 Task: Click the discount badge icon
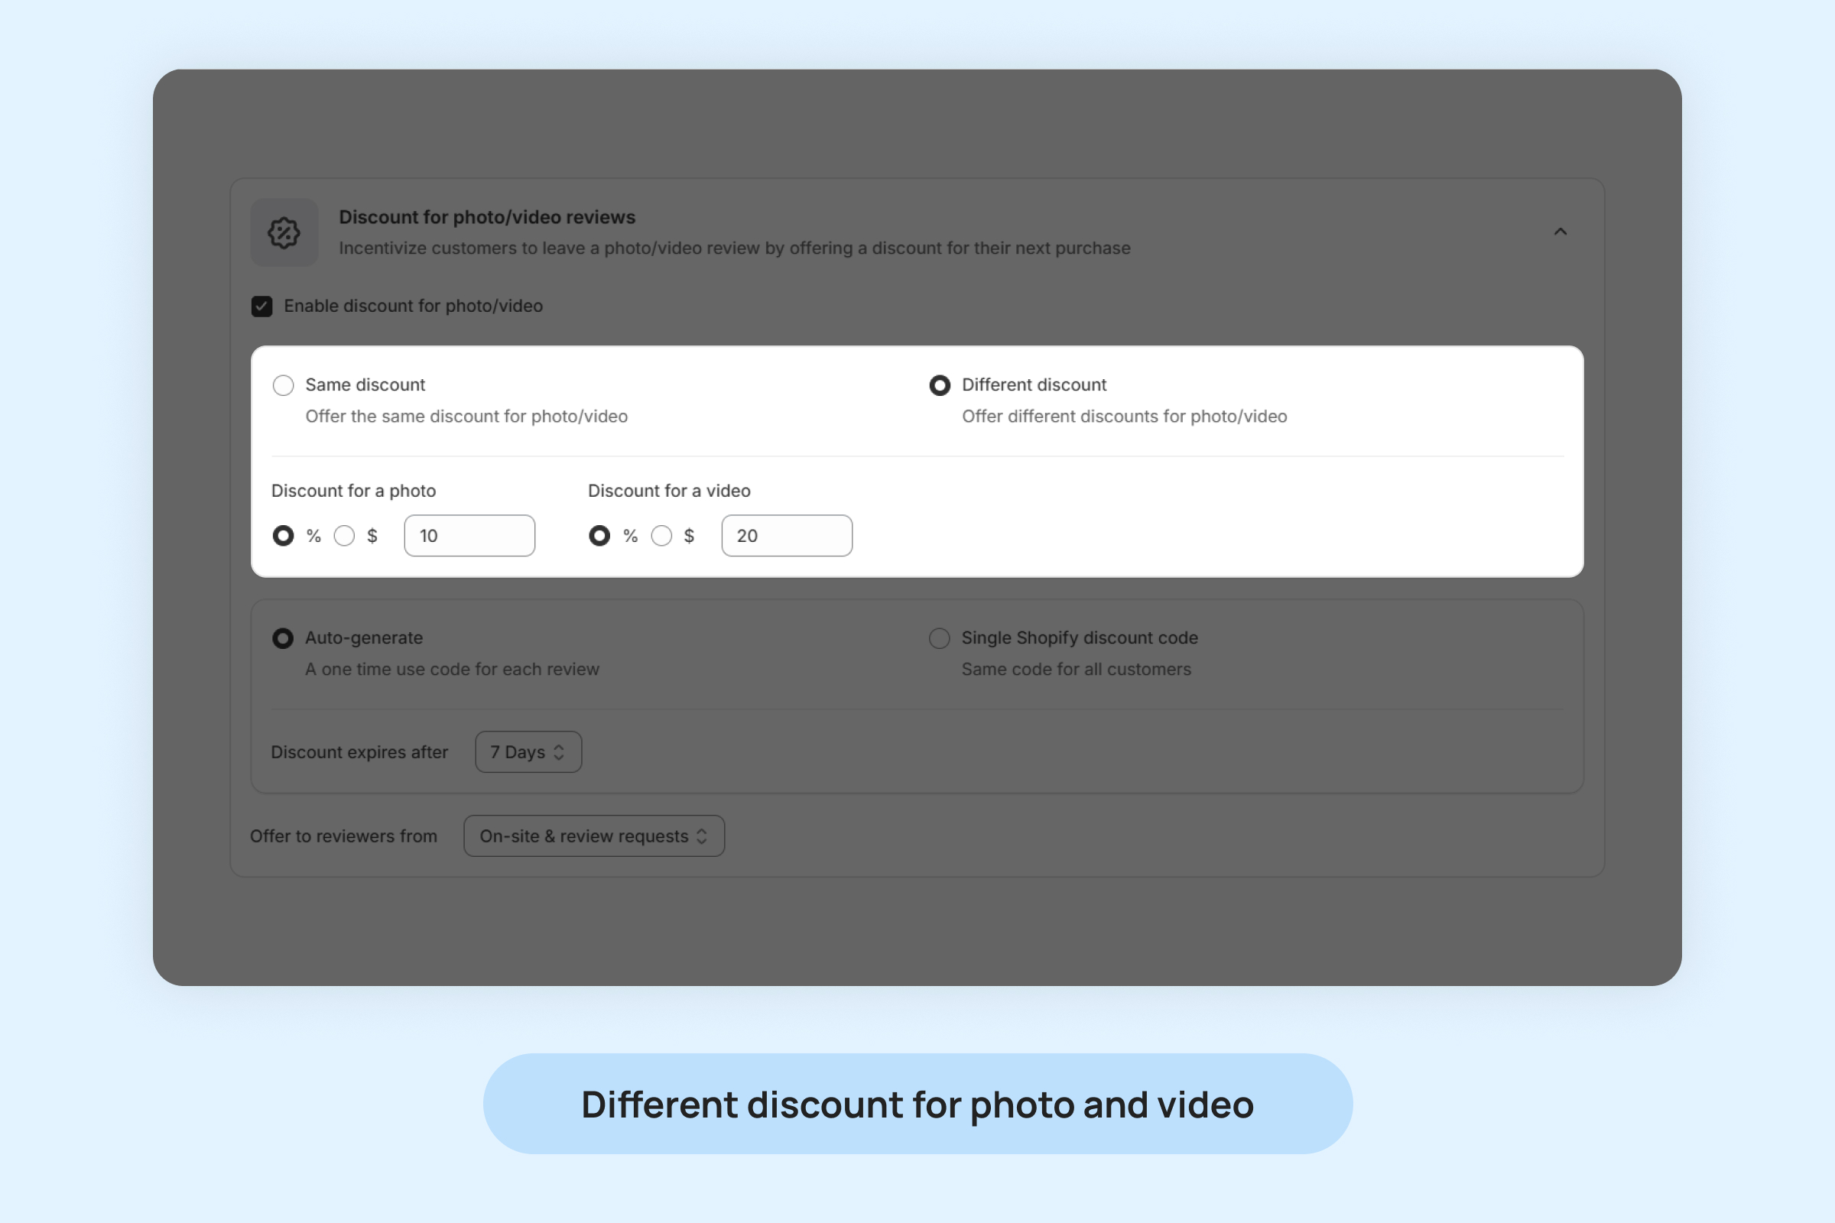point(284,232)
